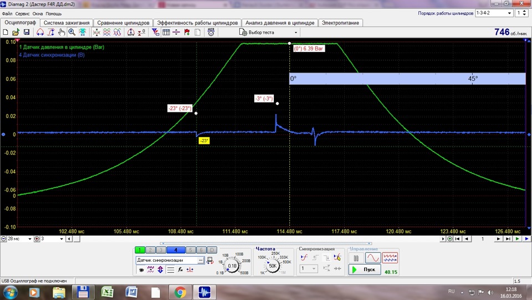This screenshot has height=300, width=532.
Task: Switch to the Система зажигания tab
Action: pyautogui.click(x=66, y=23)
